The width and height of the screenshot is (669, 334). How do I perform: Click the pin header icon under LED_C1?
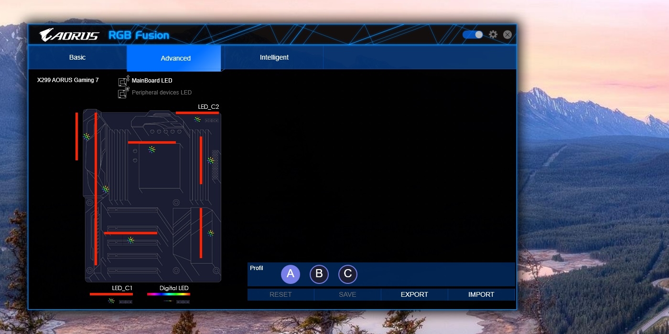(x=126, y=302)
